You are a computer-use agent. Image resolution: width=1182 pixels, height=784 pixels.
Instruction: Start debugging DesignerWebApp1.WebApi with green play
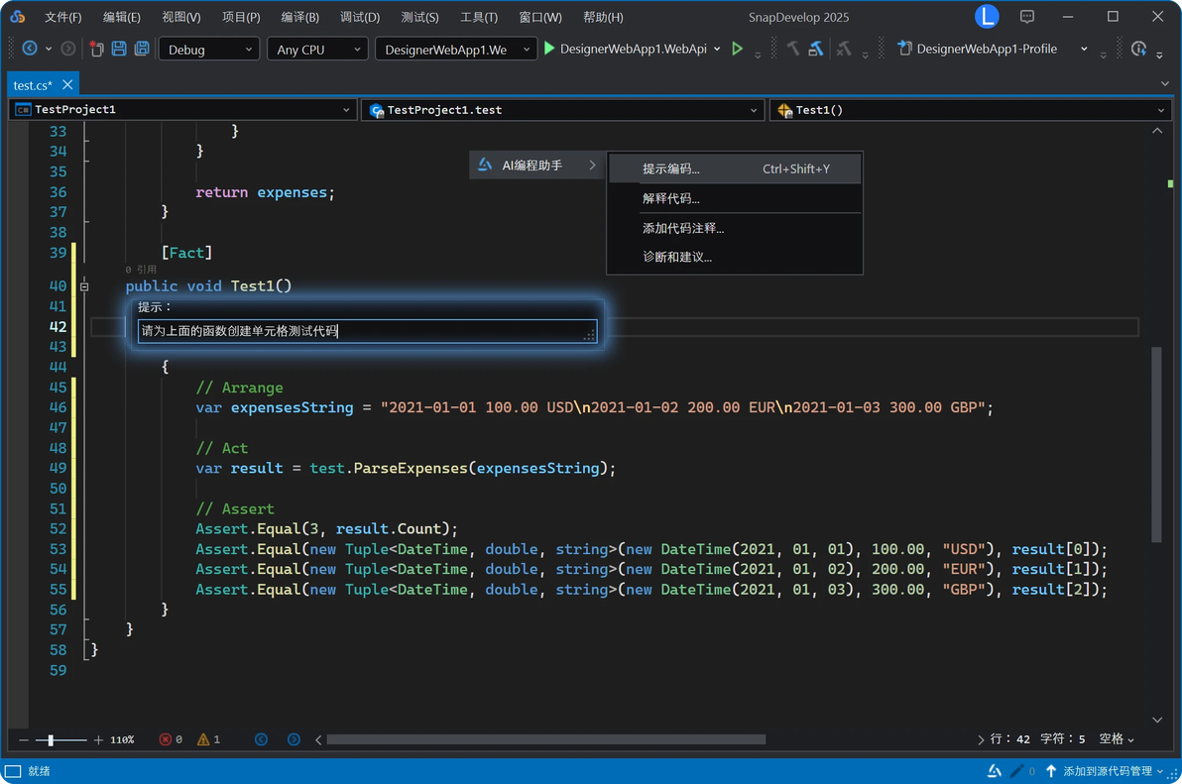point(550,49)
